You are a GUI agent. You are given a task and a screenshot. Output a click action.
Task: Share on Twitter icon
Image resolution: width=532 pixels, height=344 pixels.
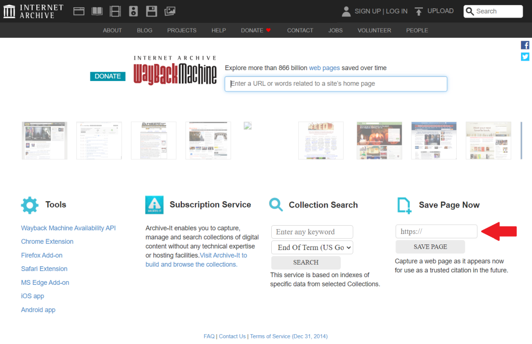(525, 57)
